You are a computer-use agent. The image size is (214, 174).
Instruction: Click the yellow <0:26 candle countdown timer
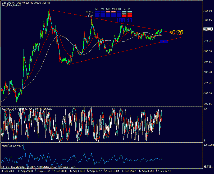click(x=176, y=32)
